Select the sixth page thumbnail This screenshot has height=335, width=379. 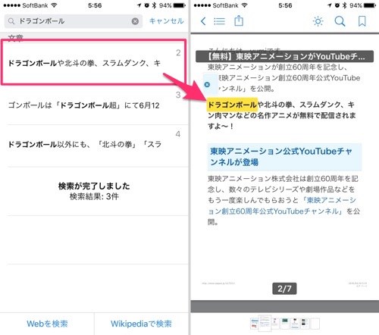pyautogui.click(x=305, y=324)
